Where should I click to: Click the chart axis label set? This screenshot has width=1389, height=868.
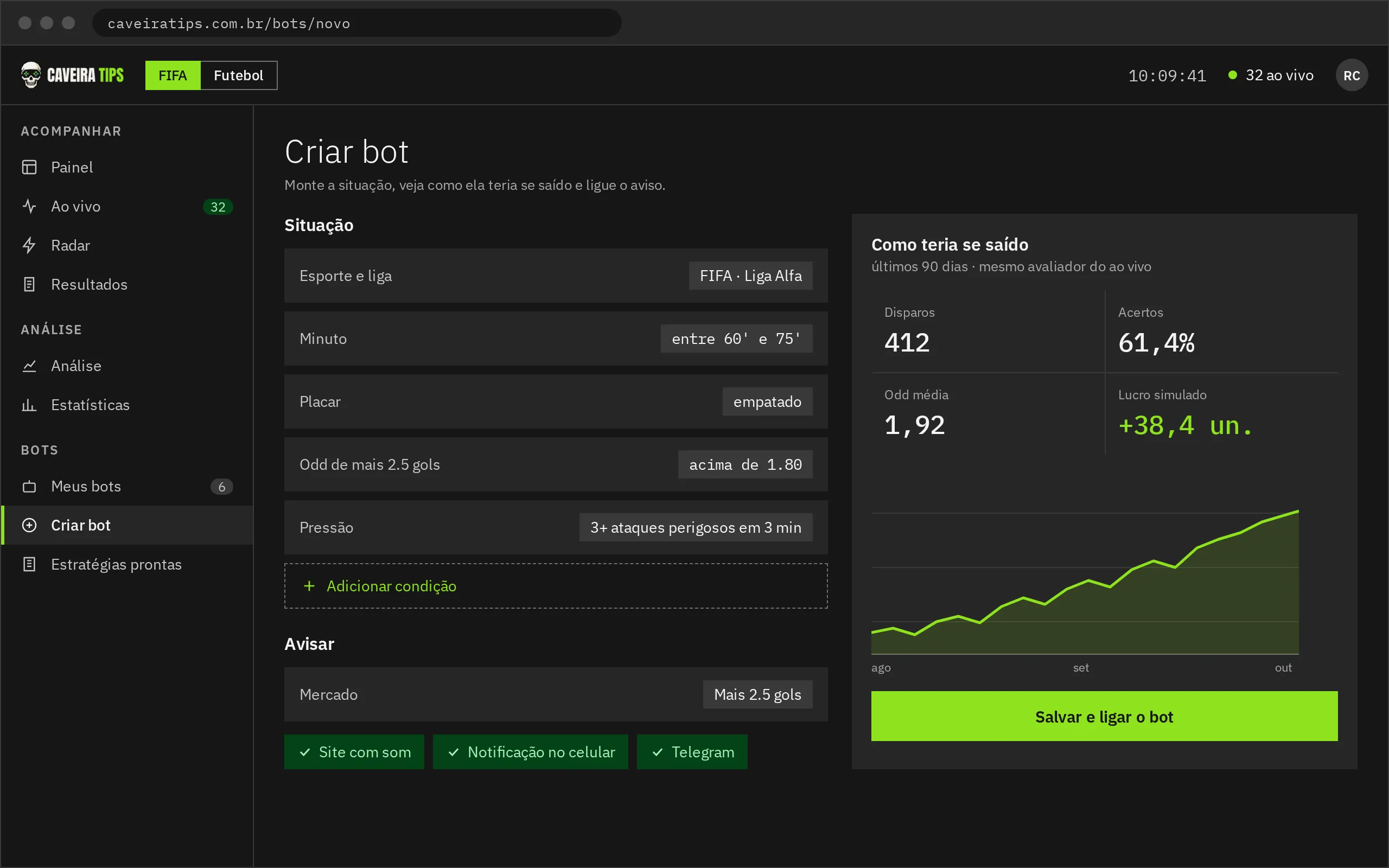[x=1081, y=668]
